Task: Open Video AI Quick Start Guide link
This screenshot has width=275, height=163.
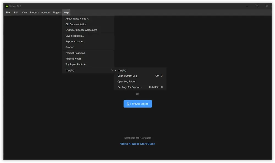Action: (138, 144)
